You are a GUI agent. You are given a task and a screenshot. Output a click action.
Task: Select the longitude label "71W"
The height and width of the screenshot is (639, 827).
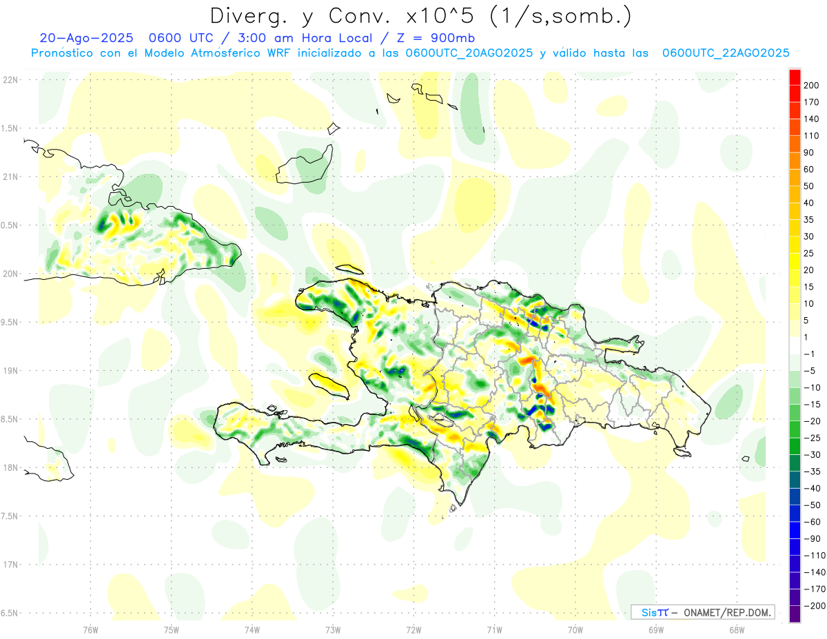point(494,629)
